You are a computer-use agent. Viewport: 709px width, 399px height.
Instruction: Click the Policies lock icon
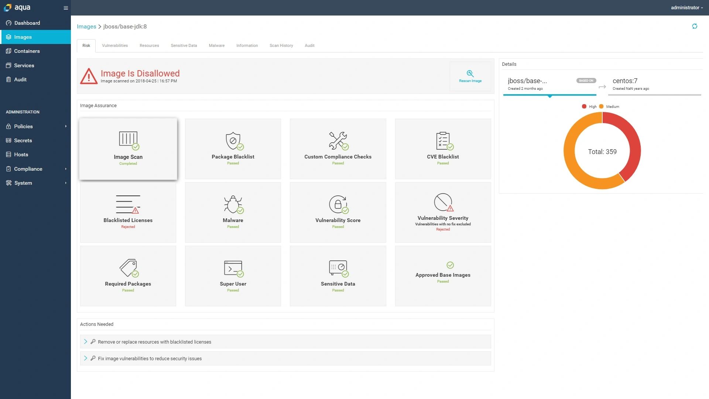[8, 126]
